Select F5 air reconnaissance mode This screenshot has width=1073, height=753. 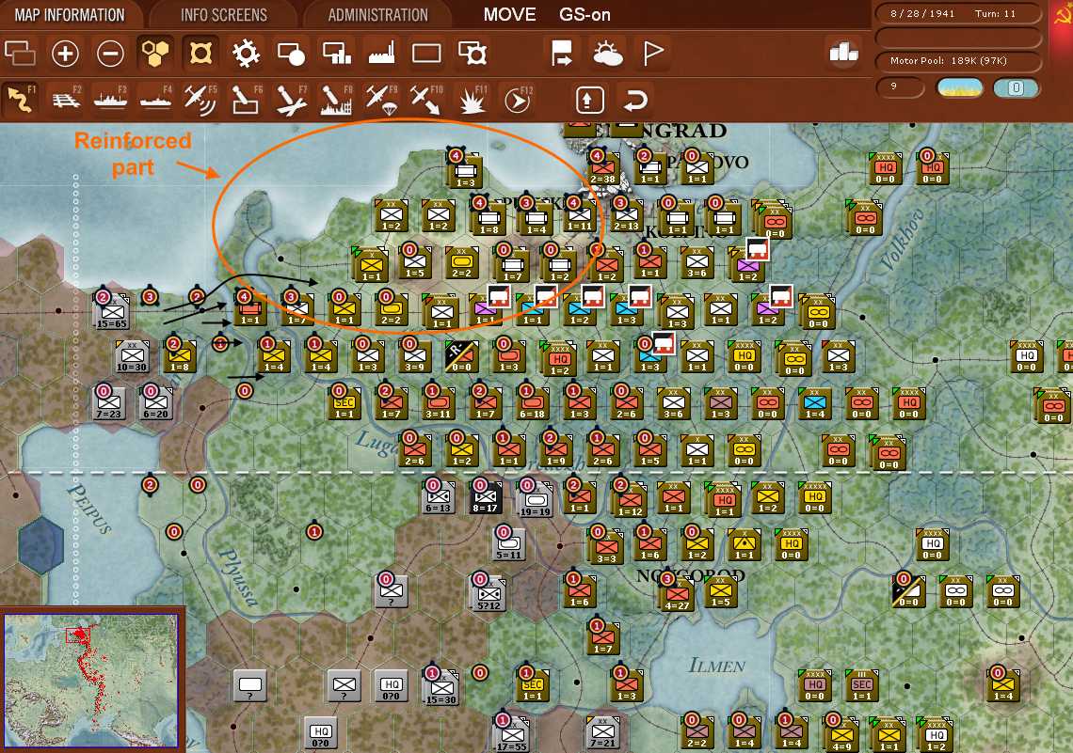pos(200,100)
